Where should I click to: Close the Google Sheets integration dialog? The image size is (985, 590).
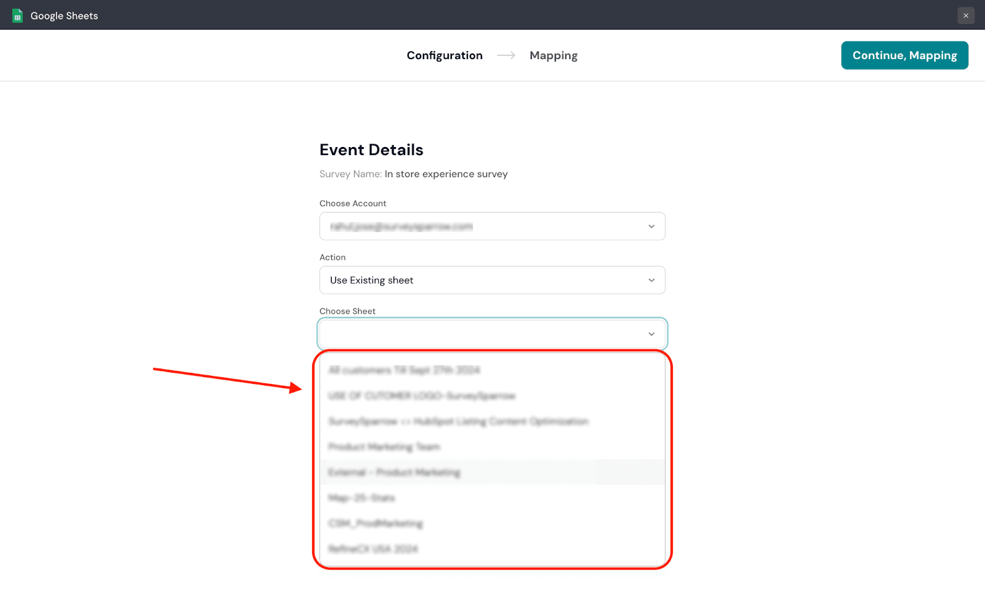[965, 15]
